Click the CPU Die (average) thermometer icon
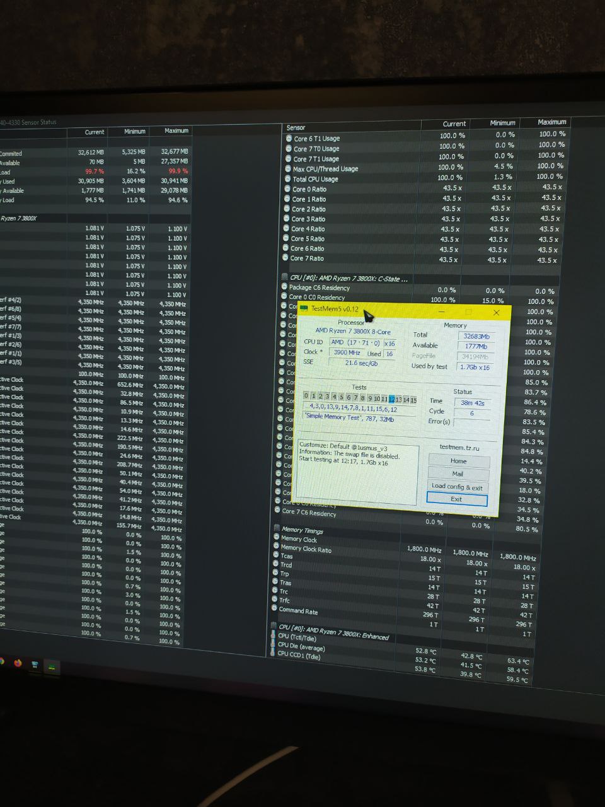 click(x=272, y=644)
